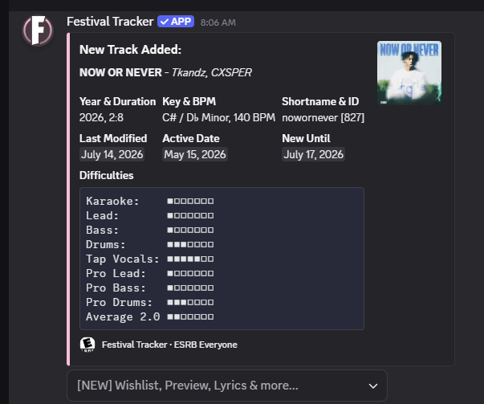
Task: Click the shortname nowornever [827]
Action: click(x=323, y=118)
